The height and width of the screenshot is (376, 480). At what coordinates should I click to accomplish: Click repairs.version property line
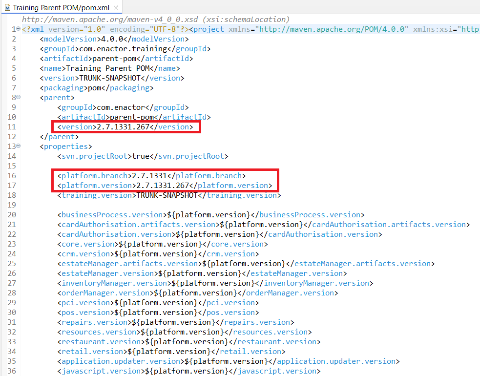click(x=175, y=322)
